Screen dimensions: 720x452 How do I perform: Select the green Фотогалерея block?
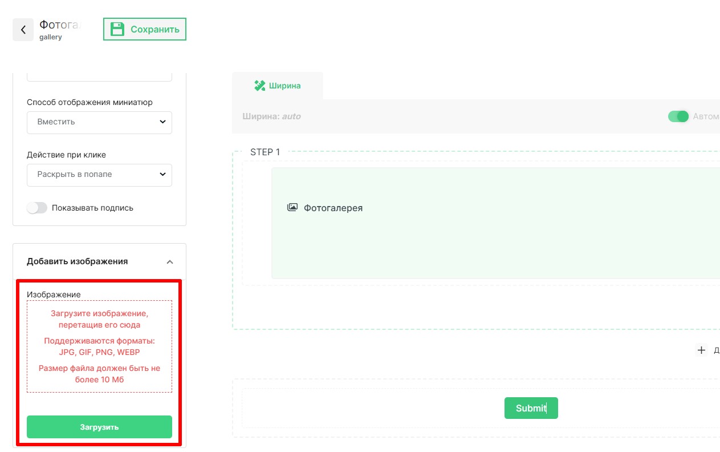coord(495,240)
